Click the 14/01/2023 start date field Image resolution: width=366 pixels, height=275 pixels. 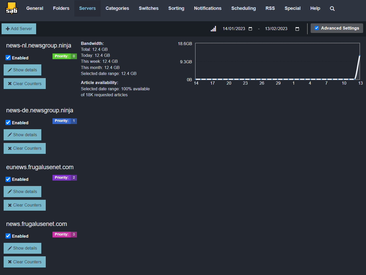coord(234,29)
